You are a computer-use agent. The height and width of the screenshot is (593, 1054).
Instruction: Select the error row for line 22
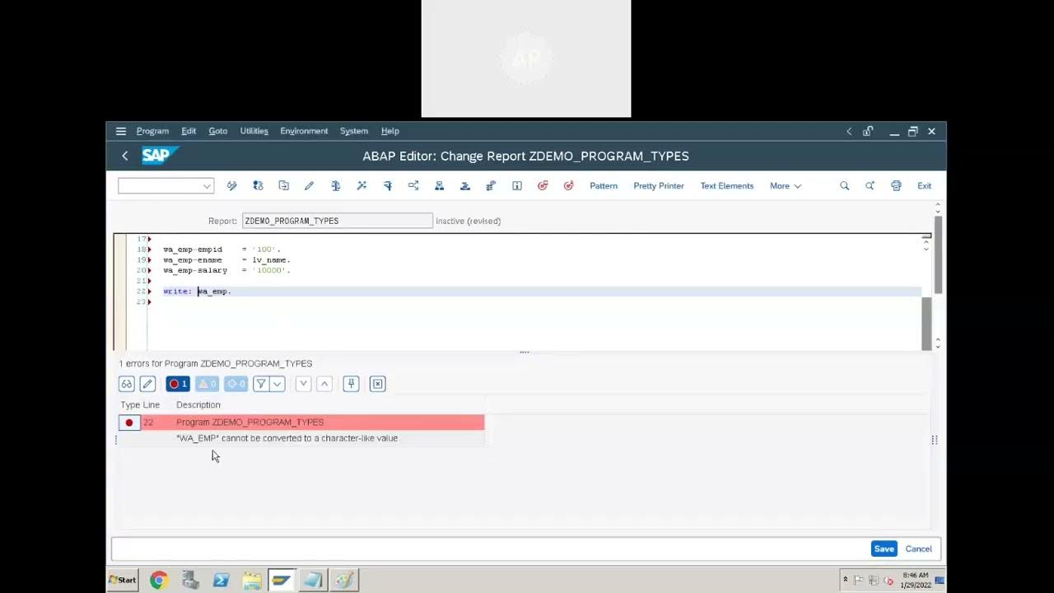(301, 423)
